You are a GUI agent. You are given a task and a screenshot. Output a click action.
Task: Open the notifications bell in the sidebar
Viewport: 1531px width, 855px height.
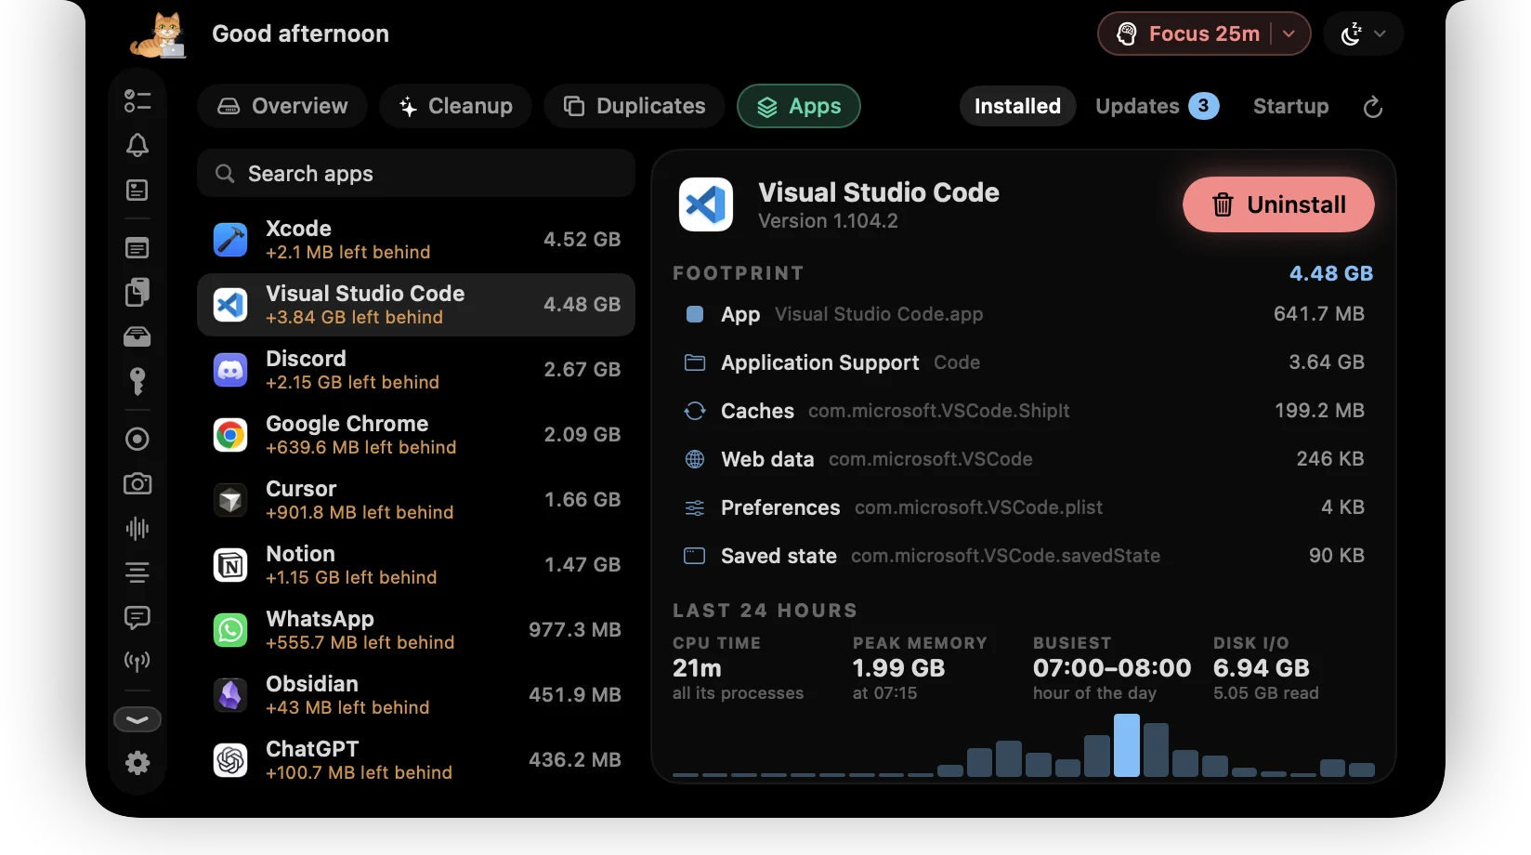[x=137, y=145]
